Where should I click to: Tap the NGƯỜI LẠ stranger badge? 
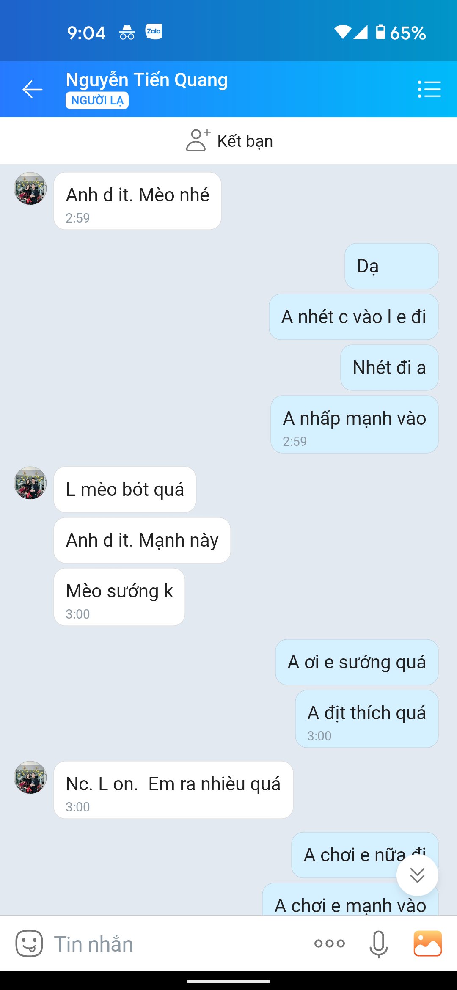click(97, 101)
